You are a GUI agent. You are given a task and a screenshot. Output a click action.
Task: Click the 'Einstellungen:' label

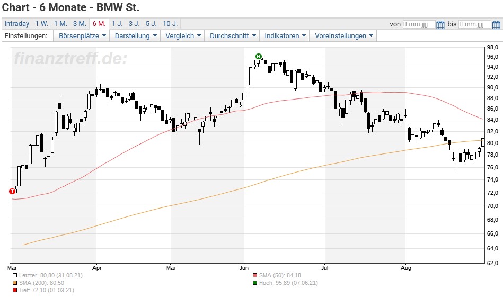pos(25,35)
